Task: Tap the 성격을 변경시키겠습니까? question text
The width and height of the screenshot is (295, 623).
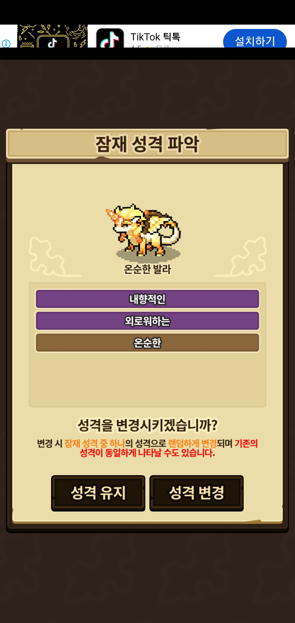Action: click(147, 425)
